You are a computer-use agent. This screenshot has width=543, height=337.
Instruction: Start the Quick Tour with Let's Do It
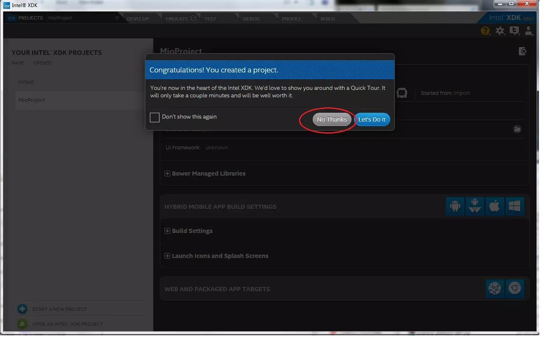click(x=372, y=119)
